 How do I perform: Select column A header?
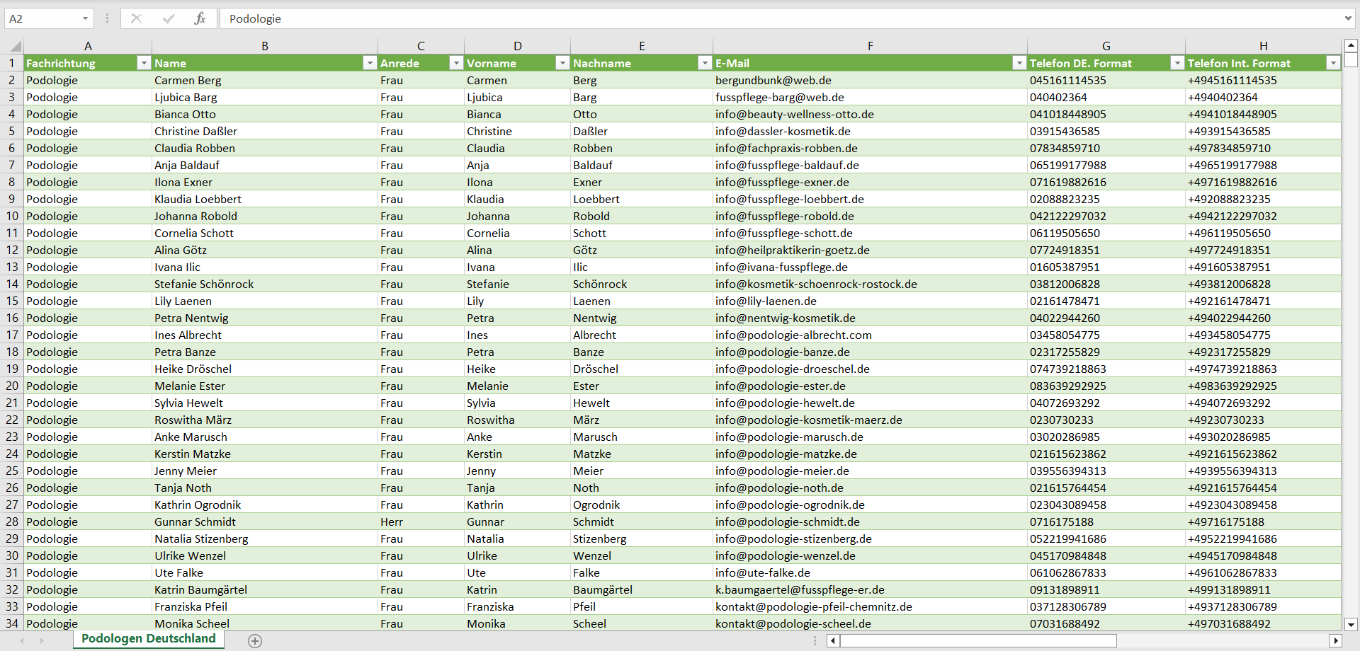[88, 46]
